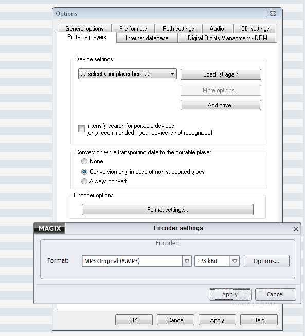
Task: Click the Add drive.. button
Action: 221,105
